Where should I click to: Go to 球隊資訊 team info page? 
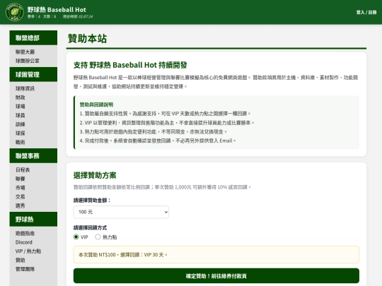25,88
